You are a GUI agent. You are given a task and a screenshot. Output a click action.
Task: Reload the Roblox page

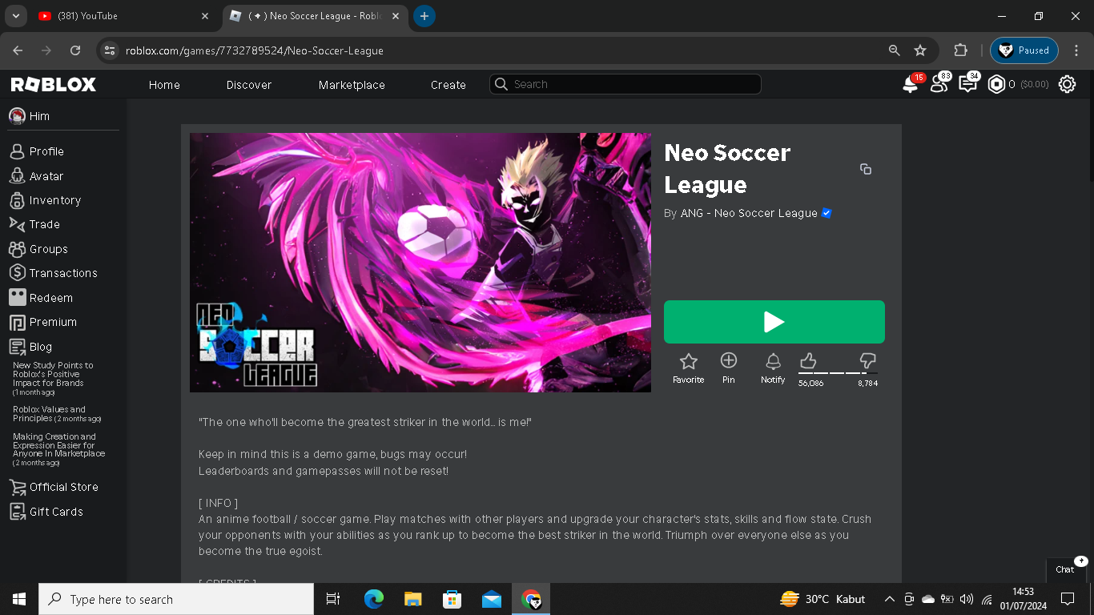(x=75, y=50)
